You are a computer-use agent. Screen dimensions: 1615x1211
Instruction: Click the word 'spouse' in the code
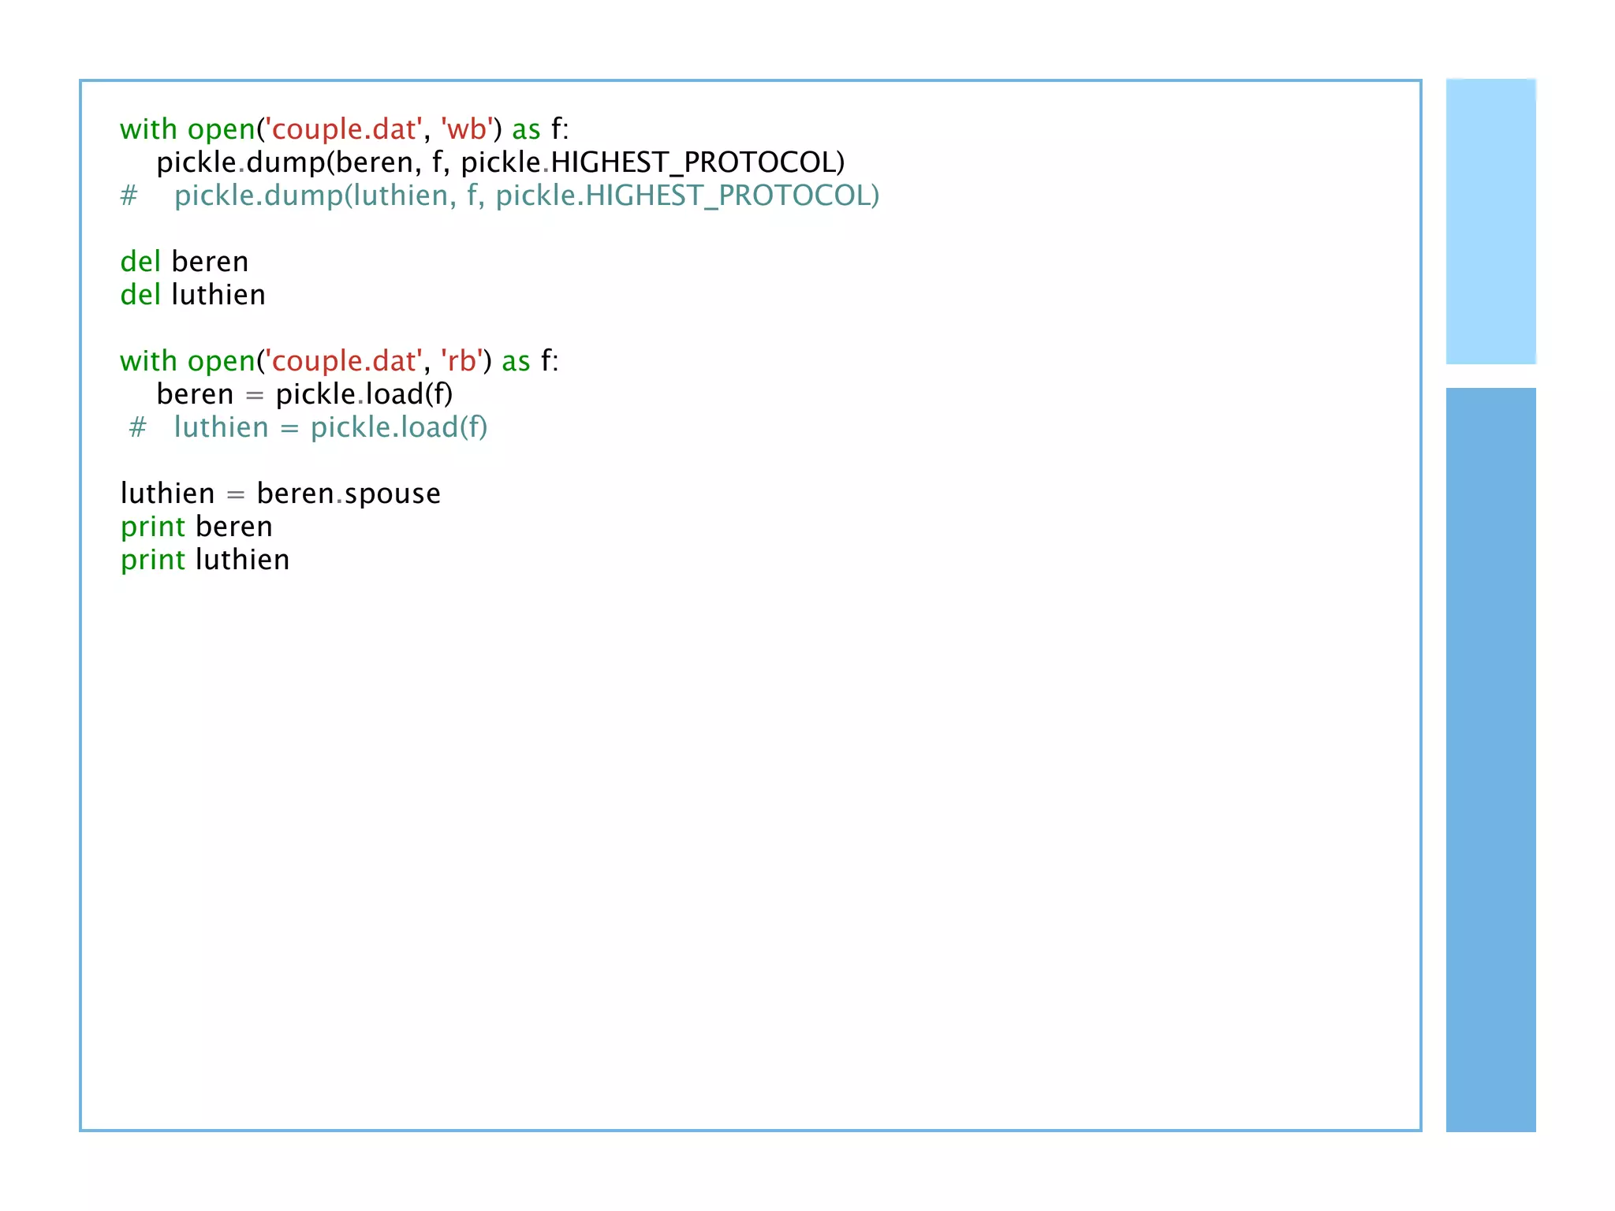coord(392,494)
